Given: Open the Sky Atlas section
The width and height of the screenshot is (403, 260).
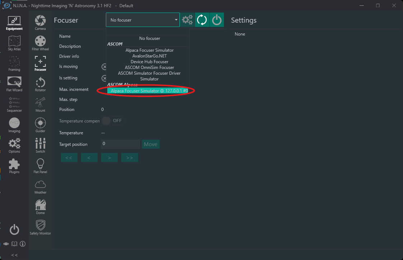Looking at the screenshot, I should pyautogui.click(x=14, y=43).
